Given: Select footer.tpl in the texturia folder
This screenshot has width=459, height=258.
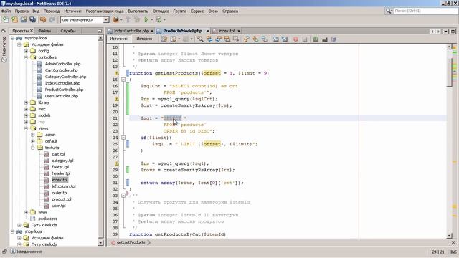Looking at the screenshot, I should click(60, 167).
